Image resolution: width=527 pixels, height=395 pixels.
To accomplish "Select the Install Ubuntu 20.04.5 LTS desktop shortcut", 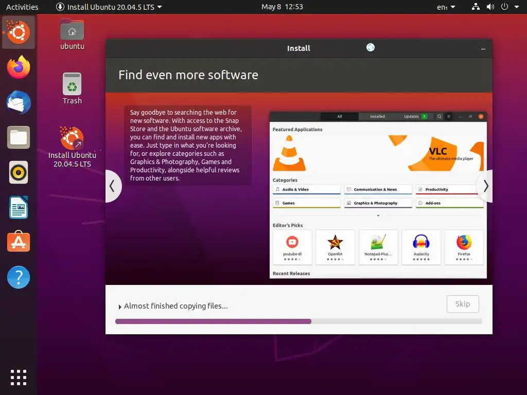I will click(72, 147).
